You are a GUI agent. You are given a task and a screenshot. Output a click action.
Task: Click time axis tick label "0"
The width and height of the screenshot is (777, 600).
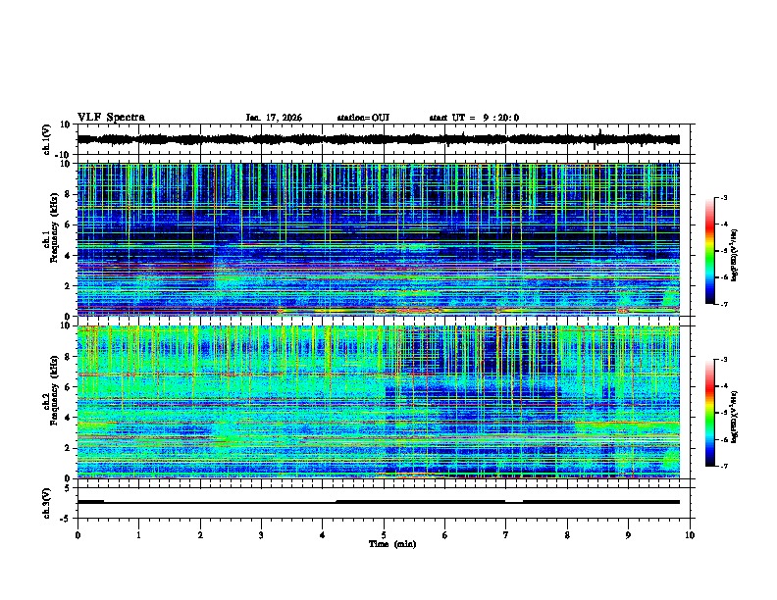[78, 535]
